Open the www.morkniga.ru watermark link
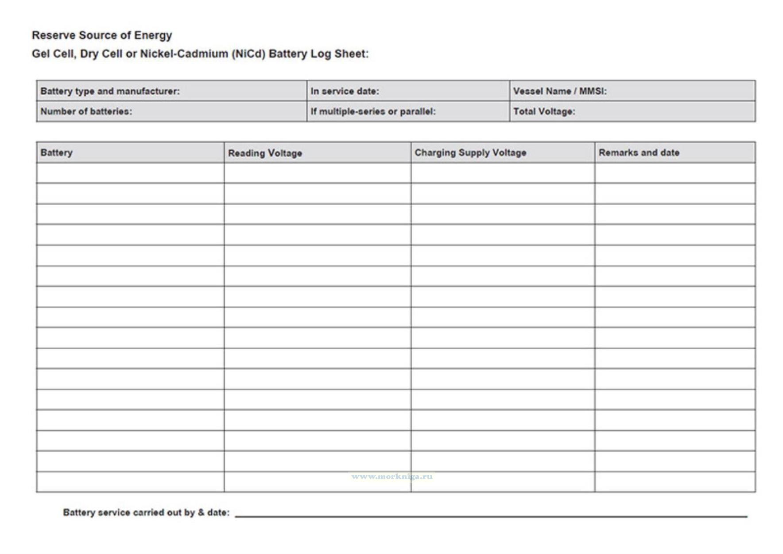 (x=392, y=477)
